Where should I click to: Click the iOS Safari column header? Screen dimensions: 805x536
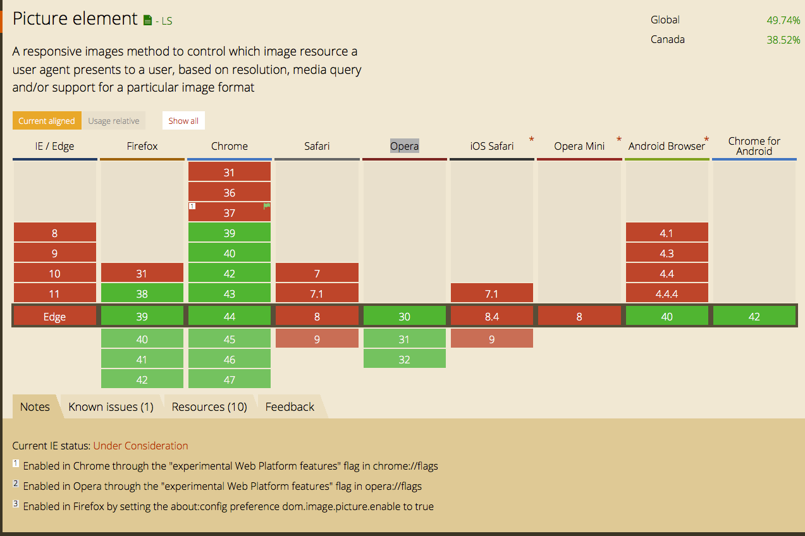tap(492, 146)
